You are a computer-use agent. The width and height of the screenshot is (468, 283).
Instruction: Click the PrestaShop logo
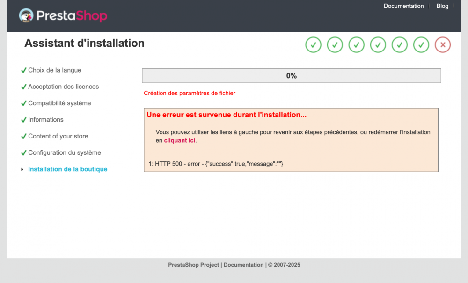coord(63,15)
